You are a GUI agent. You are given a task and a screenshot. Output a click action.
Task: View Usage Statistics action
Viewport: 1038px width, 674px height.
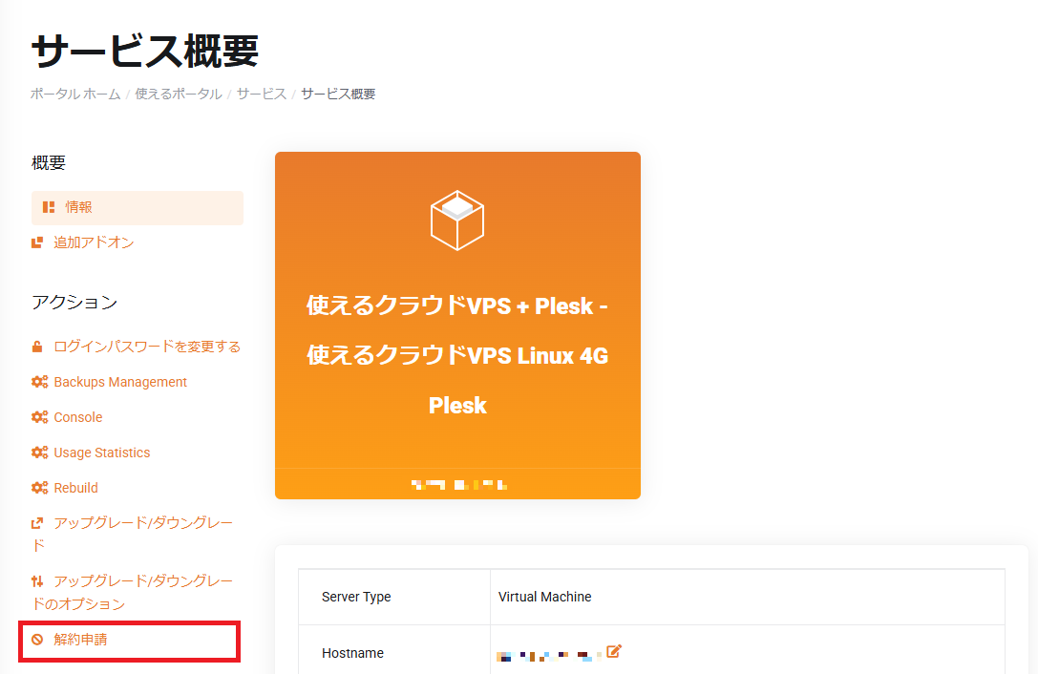click(x=102, y=453)
